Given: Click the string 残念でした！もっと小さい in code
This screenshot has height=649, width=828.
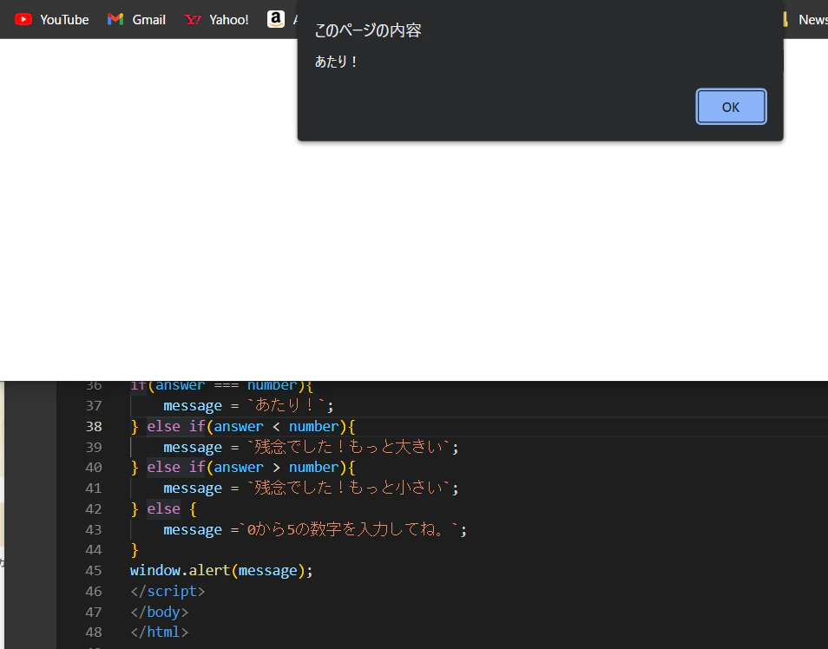Looking at the screenshot, I should coord(349,488).
